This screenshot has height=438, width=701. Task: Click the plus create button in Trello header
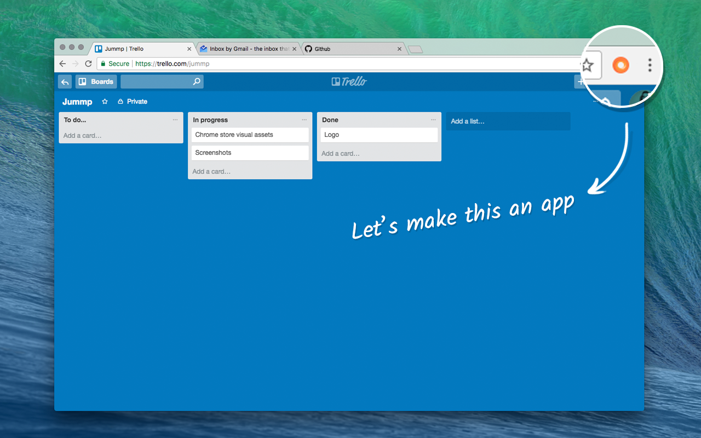(x=581, y=82)
